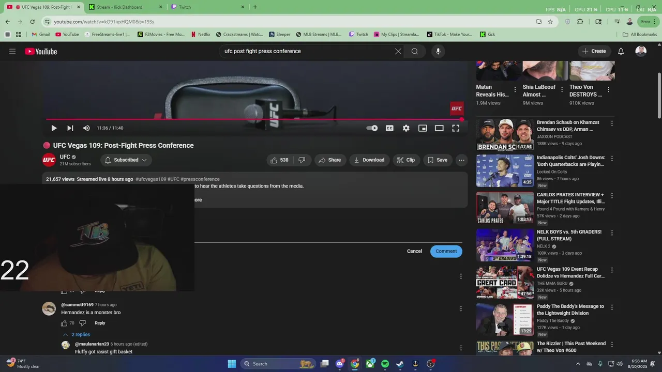This screenshot has height=372, width=662.
Task: Open options for Paddy The Baddy video
Action: click(x=612, y=307)
